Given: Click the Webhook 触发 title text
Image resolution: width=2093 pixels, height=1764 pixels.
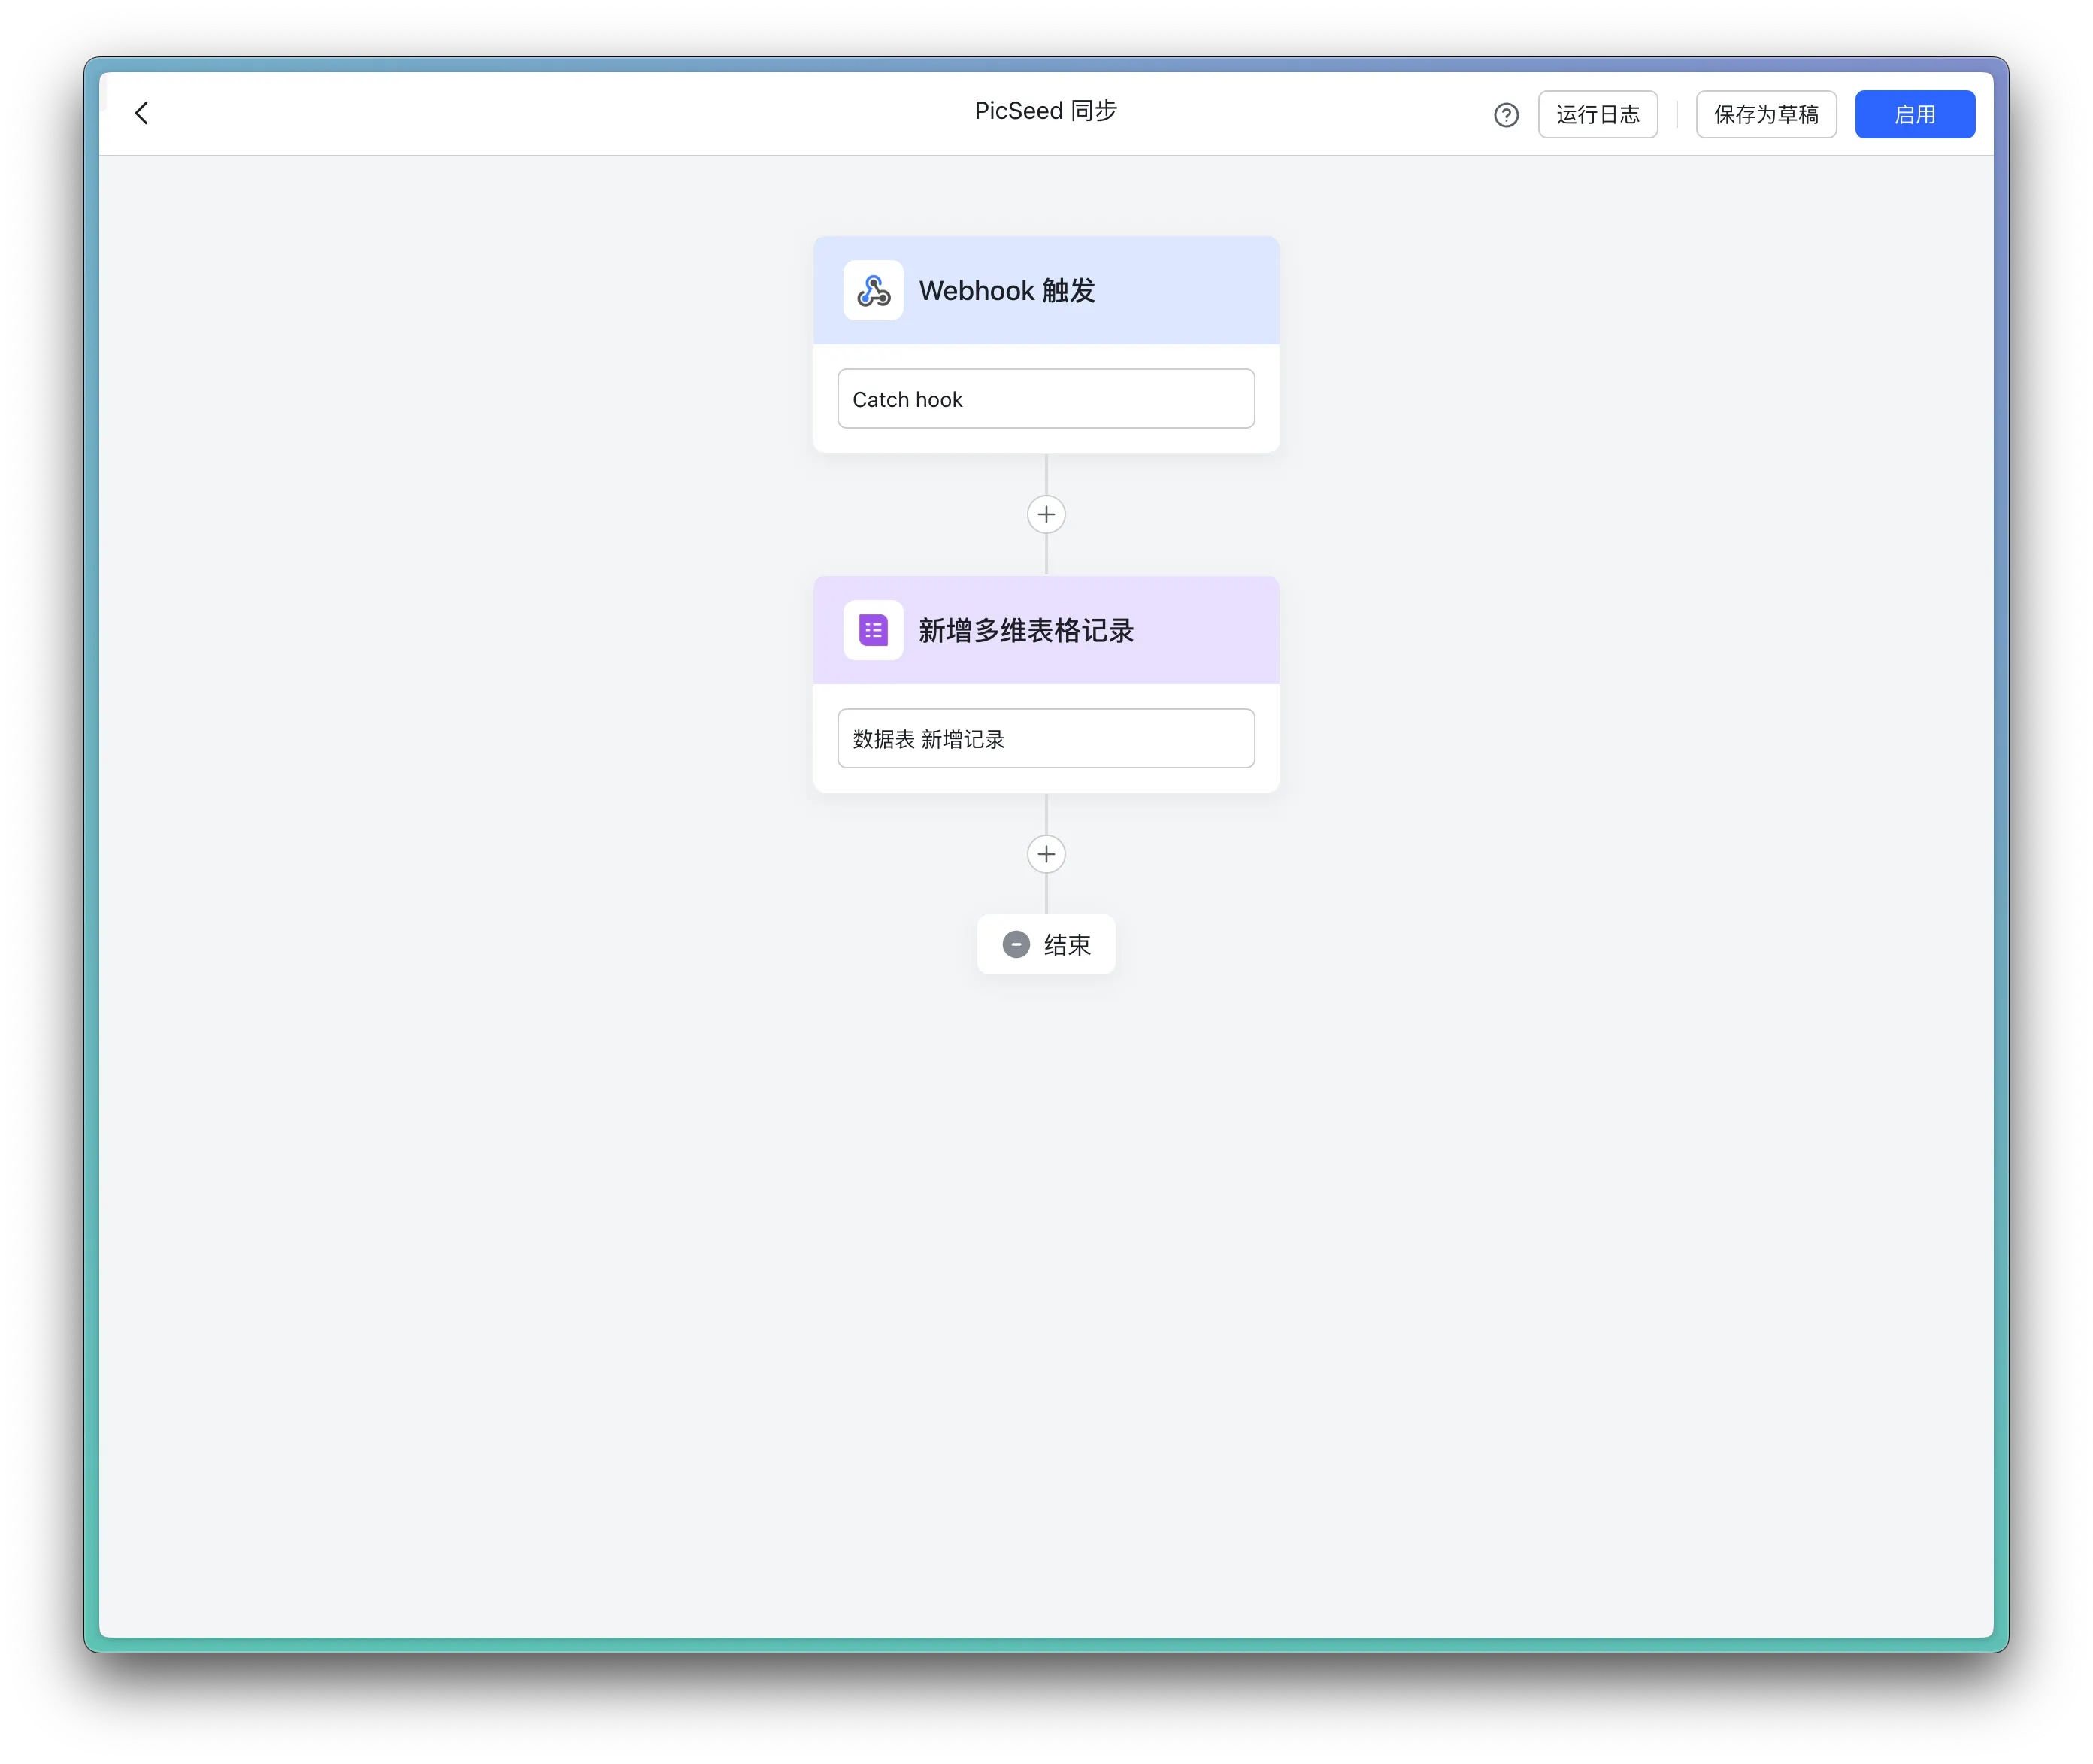Looking at the screenshot, I should click(1007, 291).
